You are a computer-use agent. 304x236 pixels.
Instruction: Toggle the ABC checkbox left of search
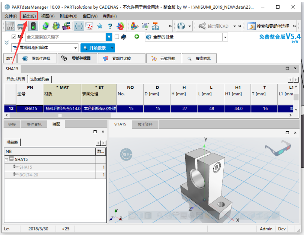pyautogui.click(x=14, y=37)
